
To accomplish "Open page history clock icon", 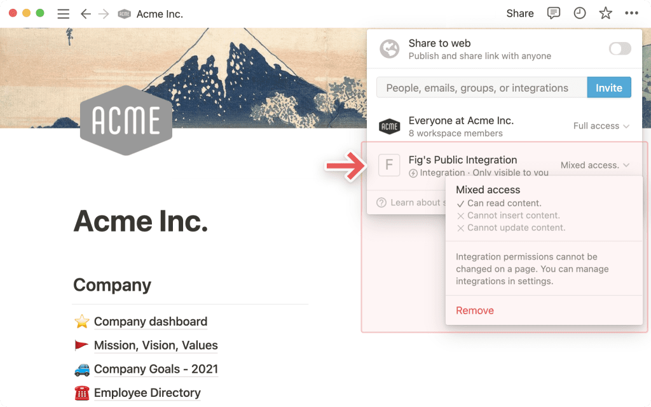I will tap(580, 13).
